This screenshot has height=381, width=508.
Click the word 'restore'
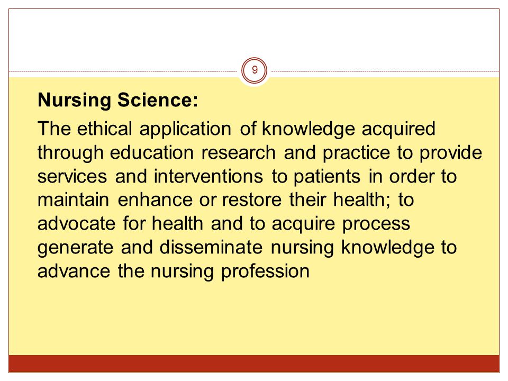(252, 200)
